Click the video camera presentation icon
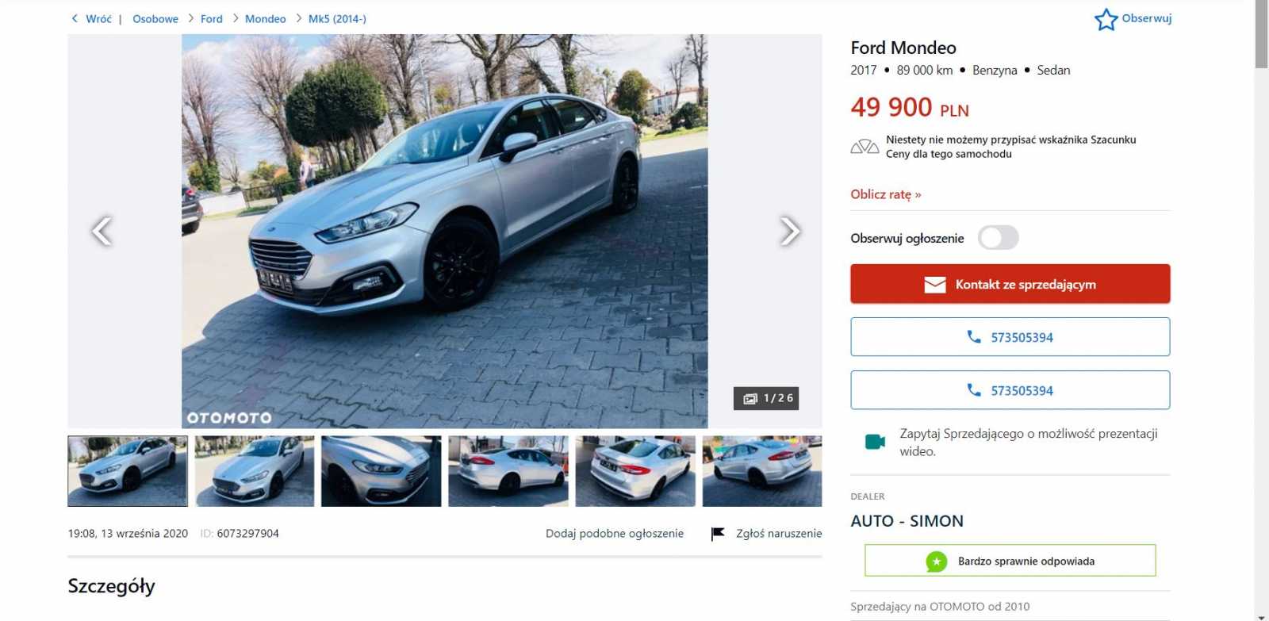1269x621 pixels. point(875,442)
